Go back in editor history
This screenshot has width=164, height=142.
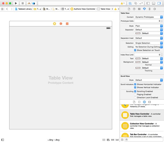click(x=7, y=9)
